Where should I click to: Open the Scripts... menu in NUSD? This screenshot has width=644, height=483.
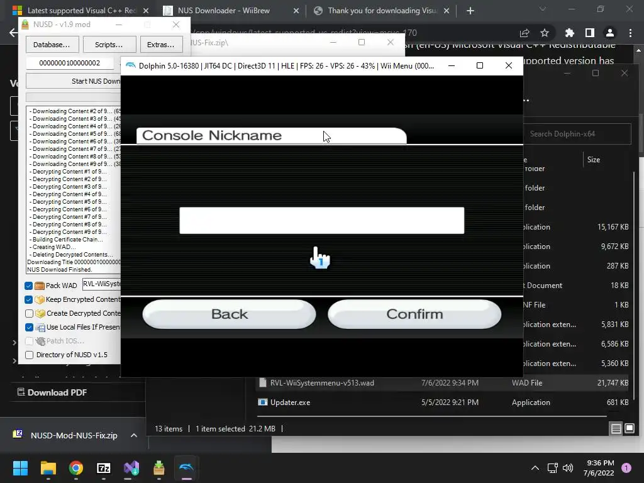coord(109,45)
